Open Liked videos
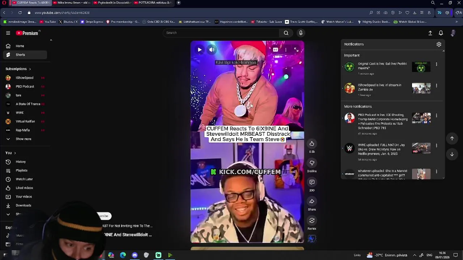This screenshot has width=463, height=260. 25,188
